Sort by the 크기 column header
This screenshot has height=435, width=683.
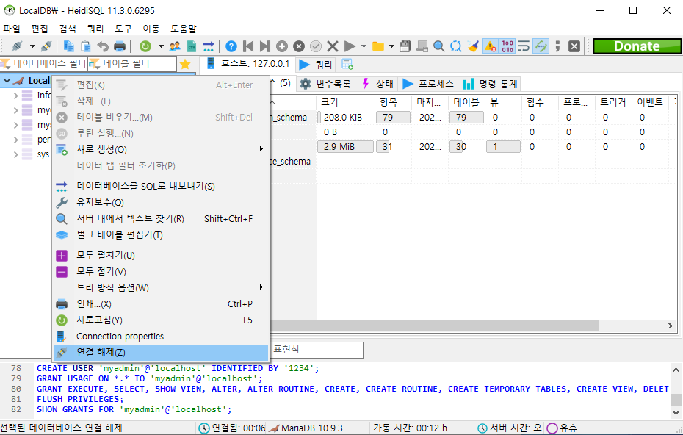click(x=345, y=102)
